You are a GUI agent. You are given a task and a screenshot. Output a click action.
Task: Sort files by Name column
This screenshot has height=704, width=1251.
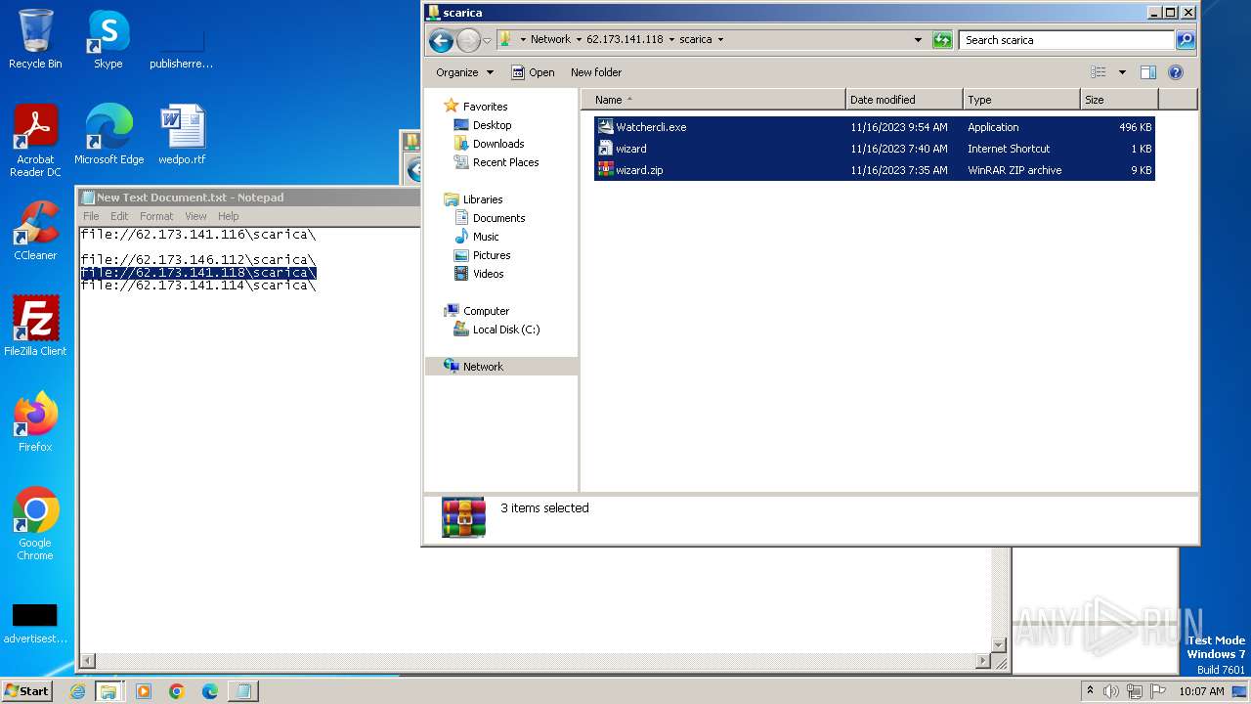tap(713, 100)
